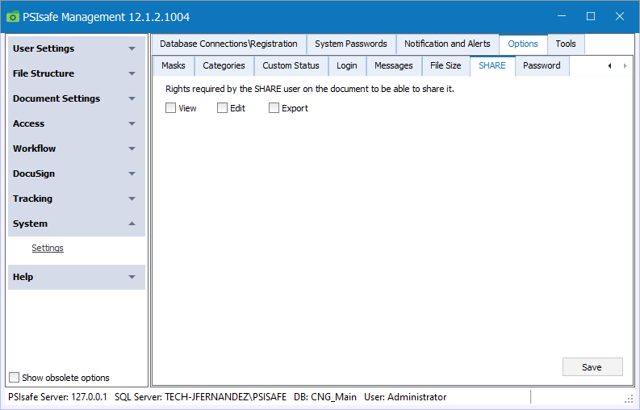Screen dimensions: 640x410
Task: Select the SHARE sub-tab
Action: coord(492,65)
